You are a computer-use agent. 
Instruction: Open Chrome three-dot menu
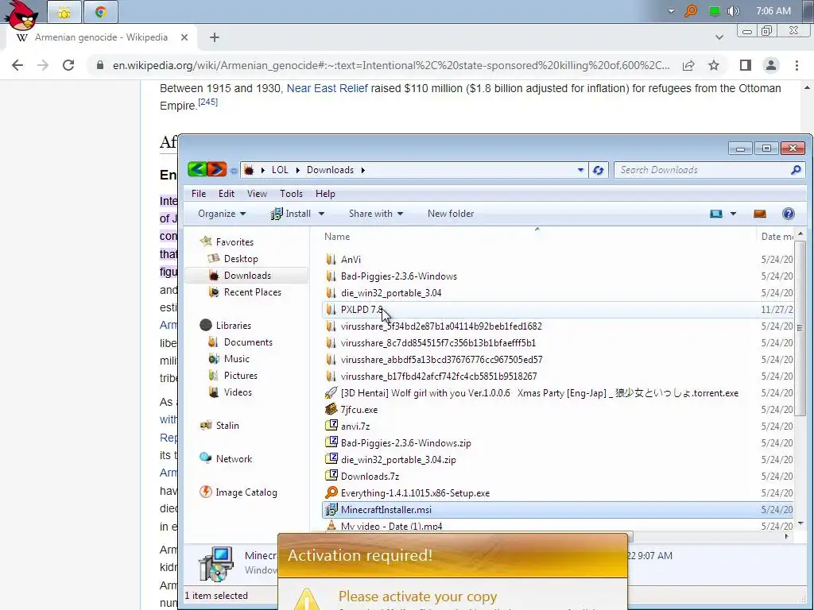click(797, 65)
